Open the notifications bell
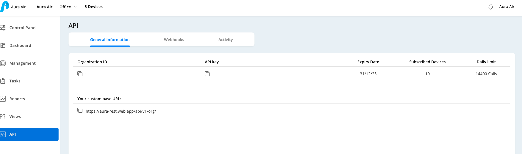The image size is (522, 154). coord(491,7)
